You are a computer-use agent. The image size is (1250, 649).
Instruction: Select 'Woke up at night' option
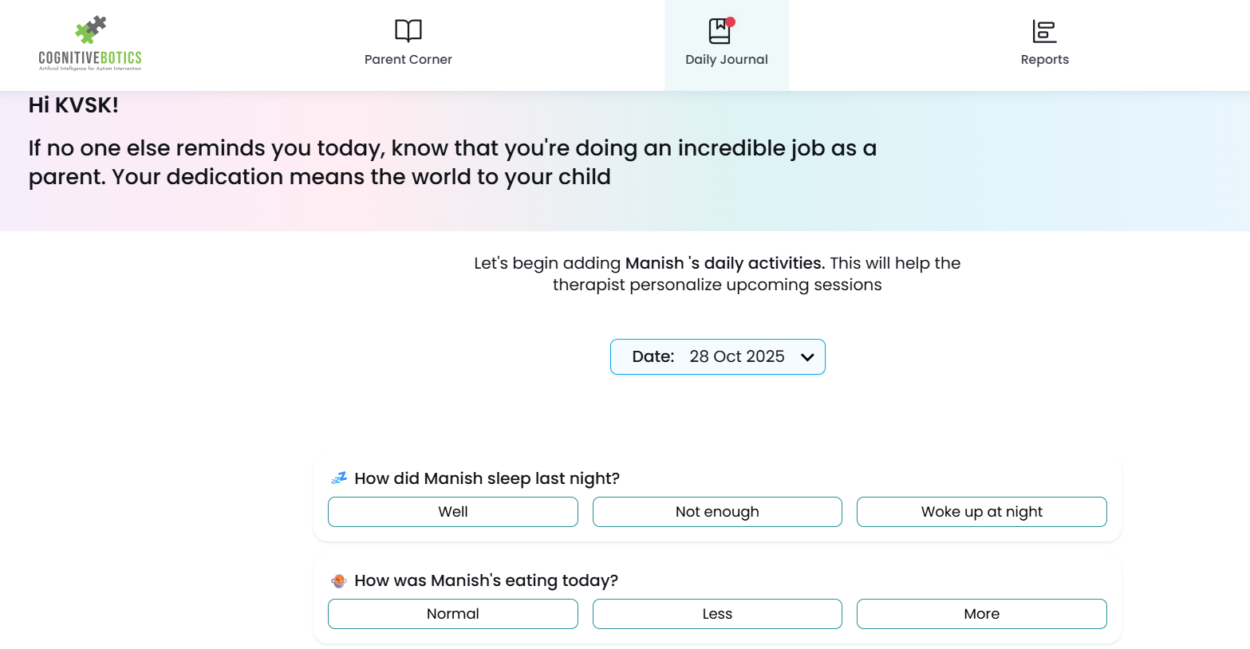point(981,512)
